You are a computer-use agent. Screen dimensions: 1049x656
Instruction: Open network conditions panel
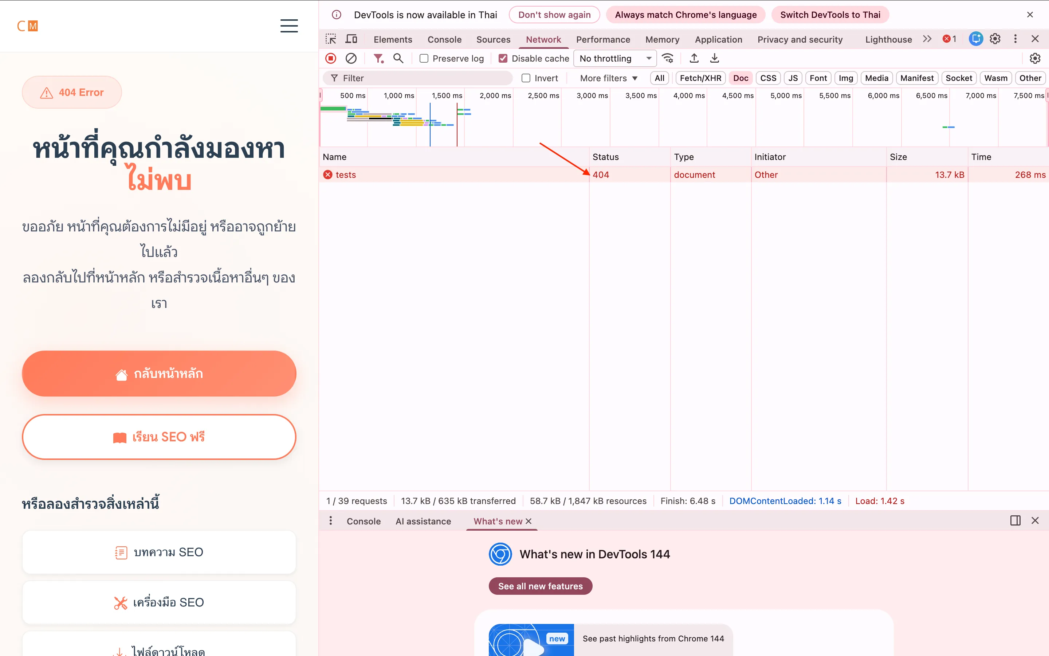(668, 58)
